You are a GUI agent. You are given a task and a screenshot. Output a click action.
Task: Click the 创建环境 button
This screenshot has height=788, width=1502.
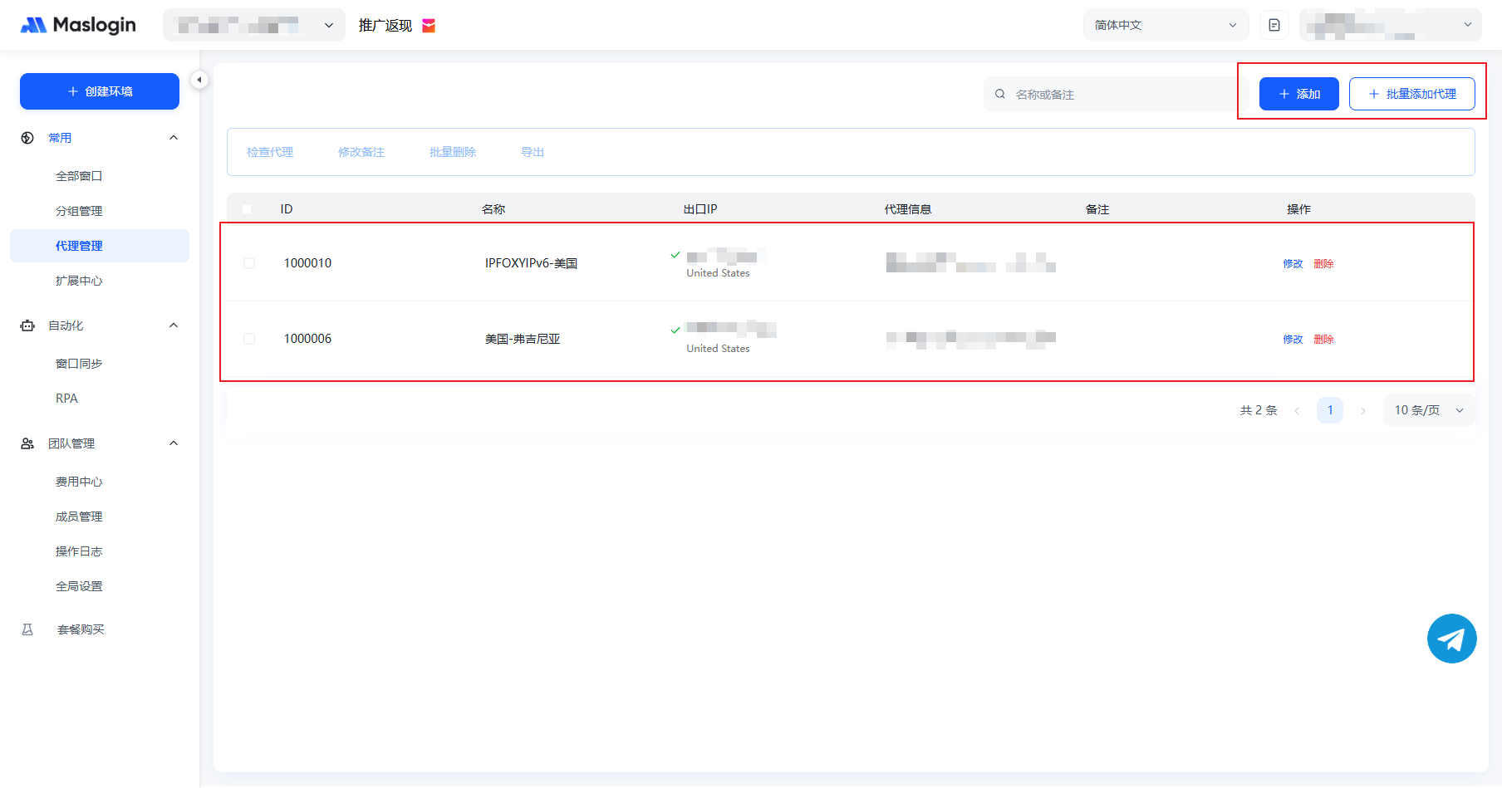coord(100,91)
